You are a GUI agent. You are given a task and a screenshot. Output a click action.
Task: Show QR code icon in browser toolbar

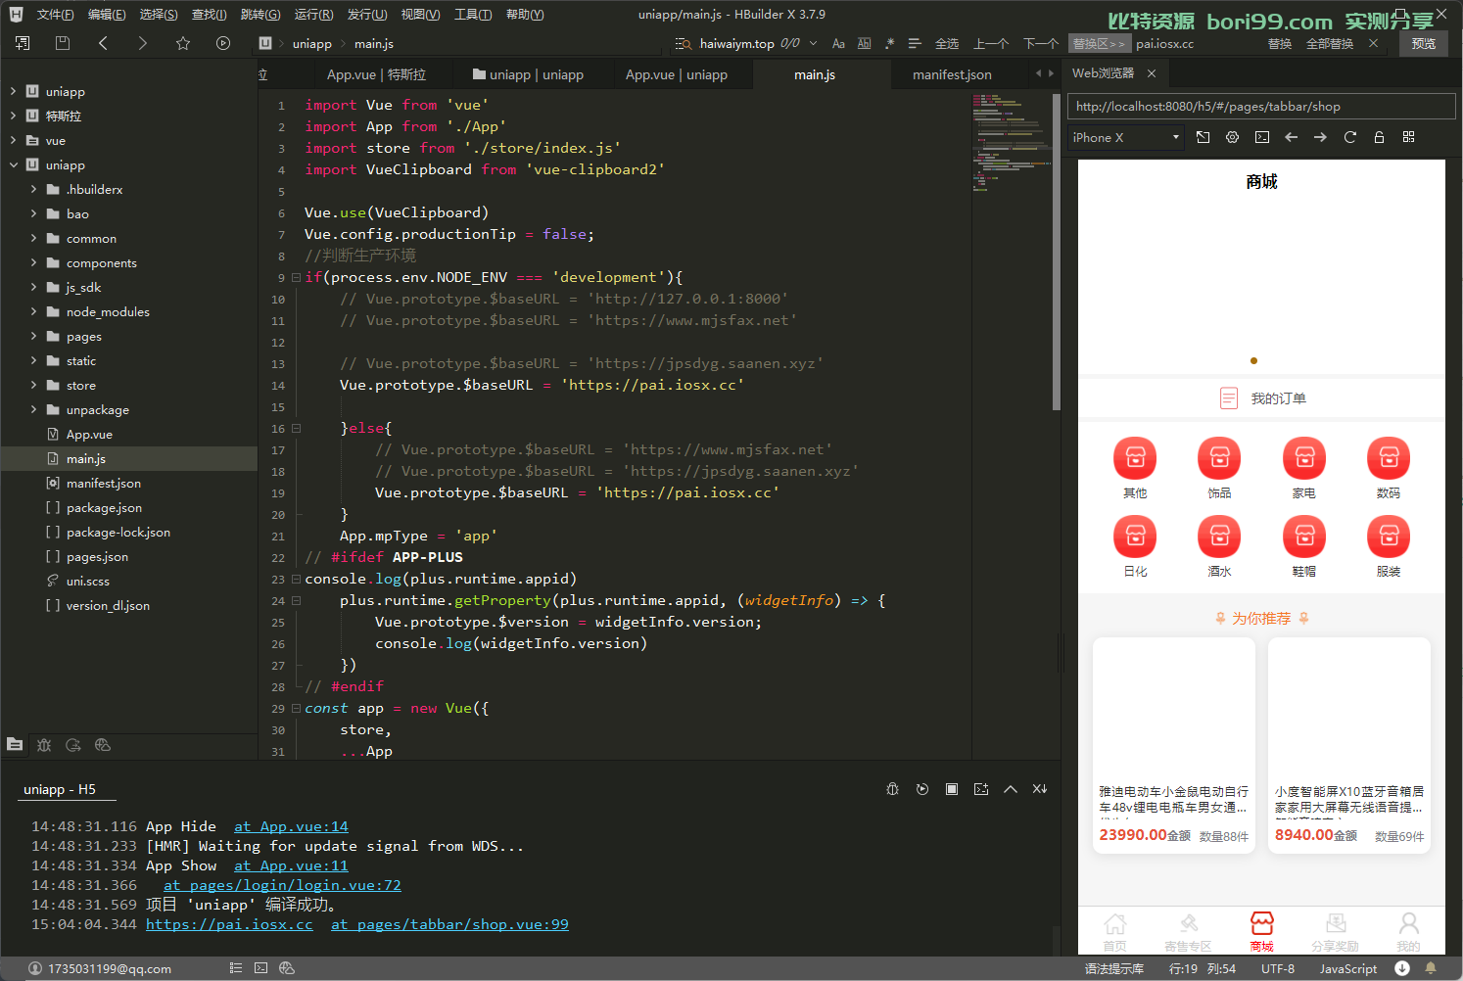pos(1409,137)
